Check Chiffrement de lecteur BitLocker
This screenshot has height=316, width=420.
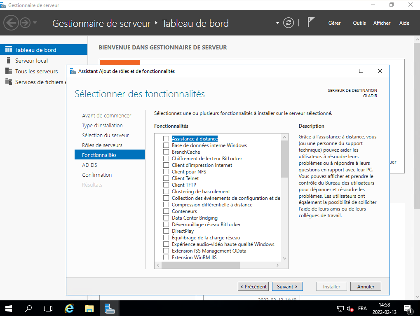click(x=166, y=159)
